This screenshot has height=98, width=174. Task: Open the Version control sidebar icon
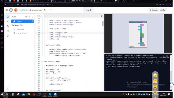tap(8, 22)
